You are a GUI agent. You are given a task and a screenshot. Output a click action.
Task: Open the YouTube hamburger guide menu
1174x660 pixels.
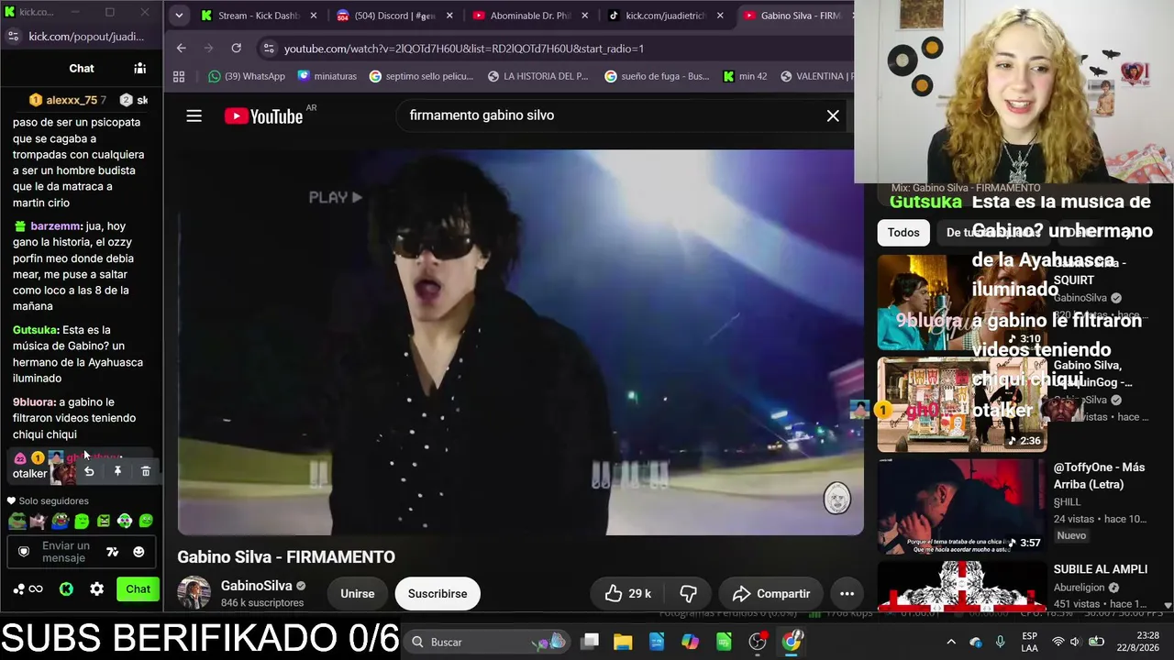(194, 115)
